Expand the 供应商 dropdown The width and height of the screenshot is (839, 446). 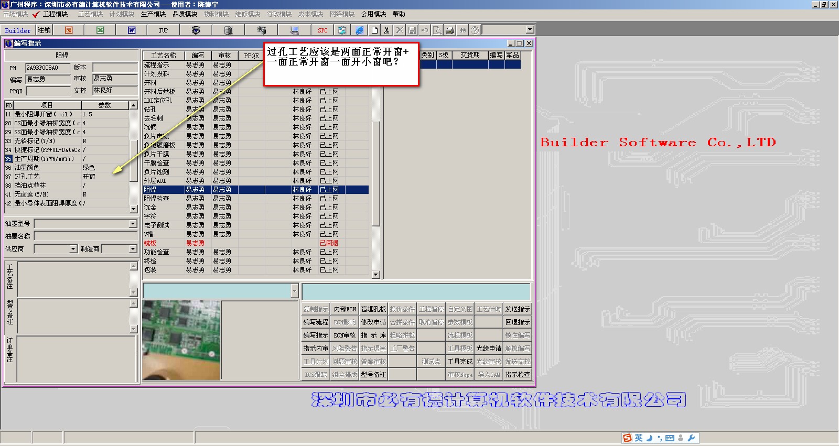(73, 249)
